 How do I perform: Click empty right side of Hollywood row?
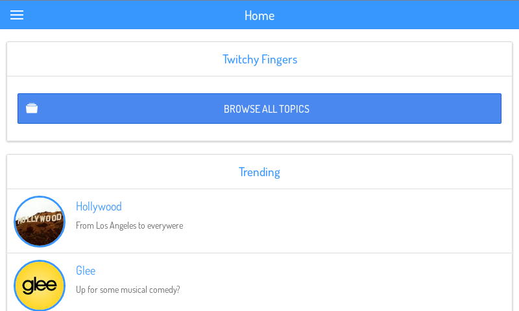click(x=389, y=222)
